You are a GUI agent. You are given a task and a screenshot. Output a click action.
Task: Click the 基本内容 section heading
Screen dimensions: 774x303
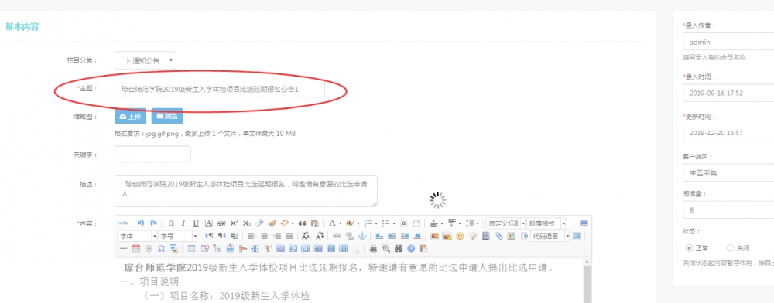coord(22,26)
